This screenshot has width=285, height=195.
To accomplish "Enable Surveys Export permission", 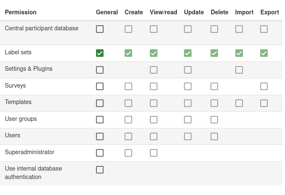I will click(x=264, y=86).
